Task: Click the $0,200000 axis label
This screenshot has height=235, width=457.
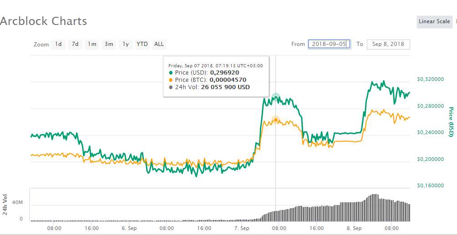Action: pyautogui.click(x=431, y=159)
